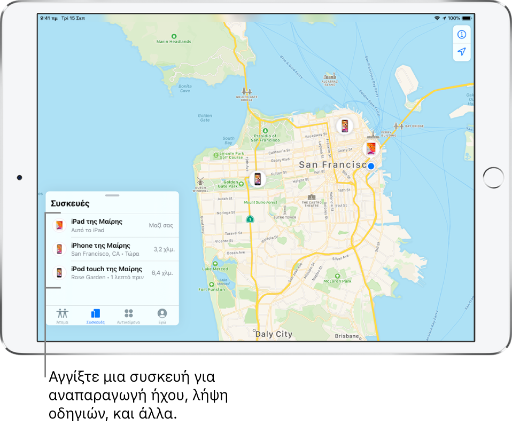Tap iPad pin near Ferry Building
This screenshot has height=426, width=512.
pyautogui.click(x=371, y=149)
